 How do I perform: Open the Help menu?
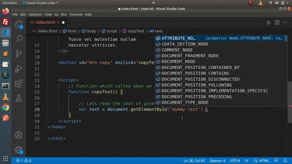click(88, 15)
